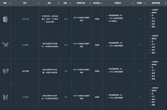
Task: Select 加强 enchantment in chestplate row
Action: 153,47
